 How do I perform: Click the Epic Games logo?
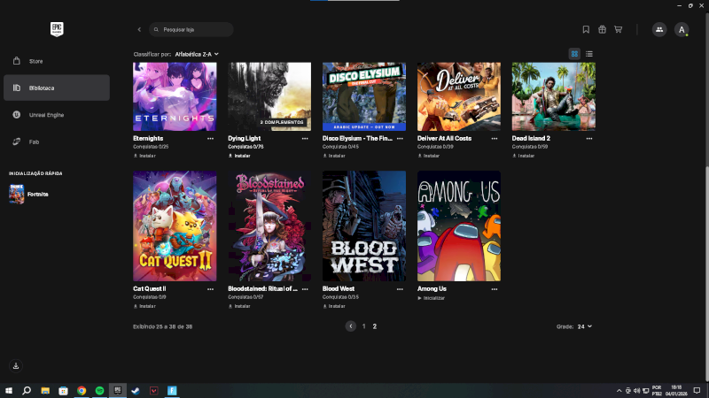point(58,29)
